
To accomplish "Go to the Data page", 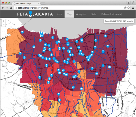I will click(x=93, y=14).
